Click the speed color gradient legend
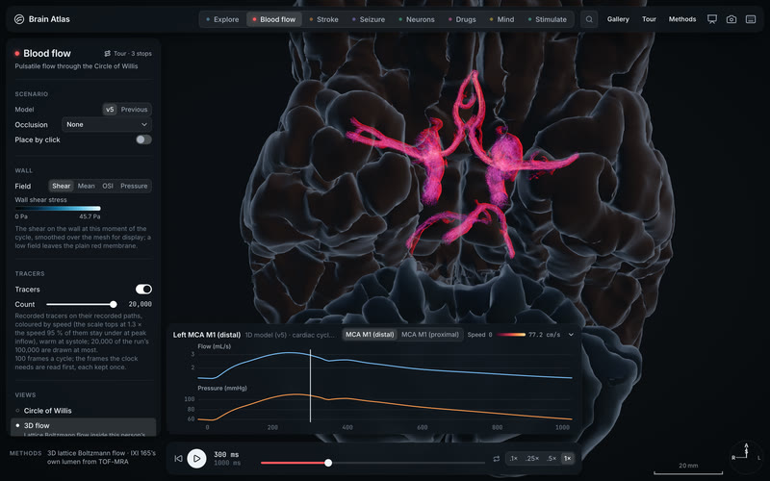 click(x=511, y=335)
